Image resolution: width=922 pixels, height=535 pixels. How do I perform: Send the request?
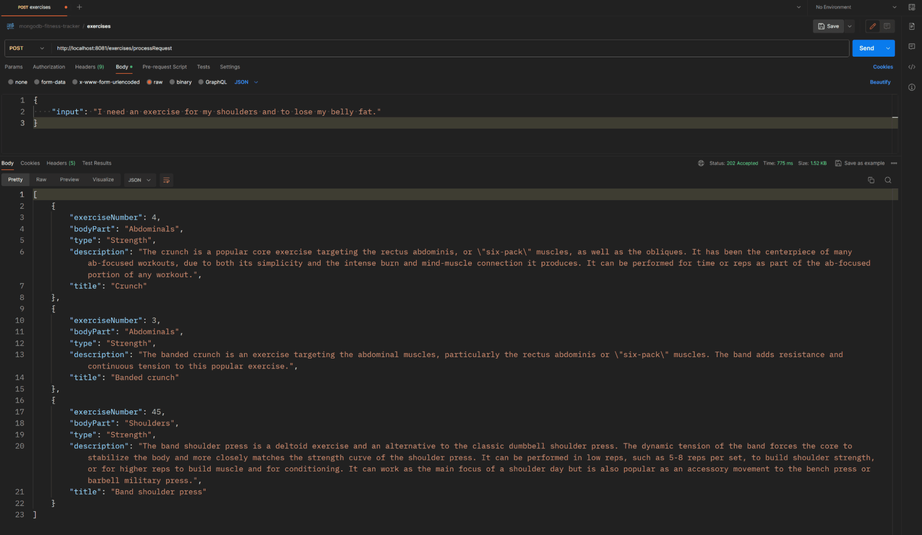(867, 48)
